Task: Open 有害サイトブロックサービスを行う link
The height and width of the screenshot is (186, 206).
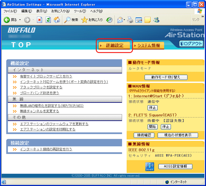Action: [x=46, y=76]
